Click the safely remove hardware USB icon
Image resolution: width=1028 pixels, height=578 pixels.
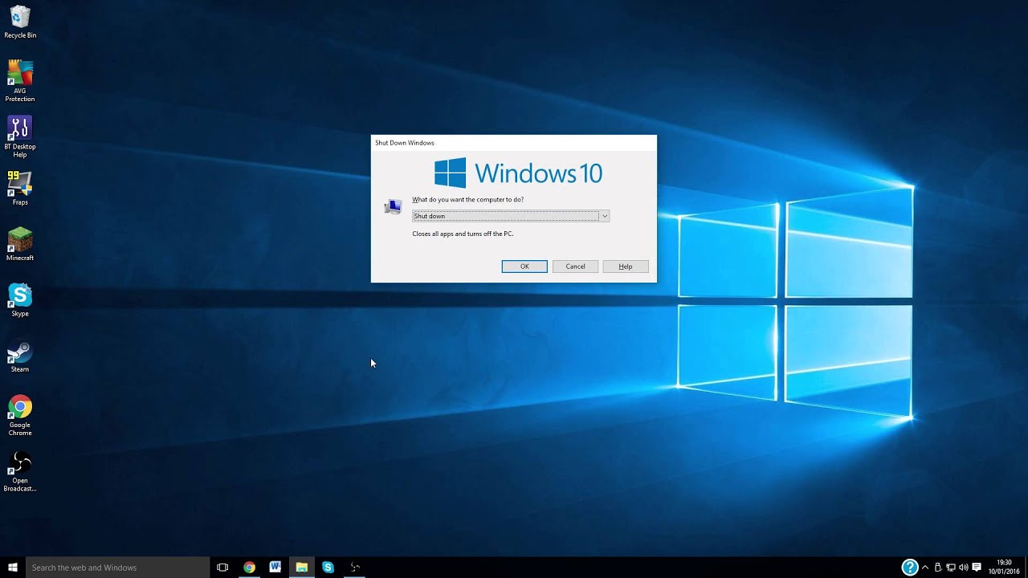[937, 568]
